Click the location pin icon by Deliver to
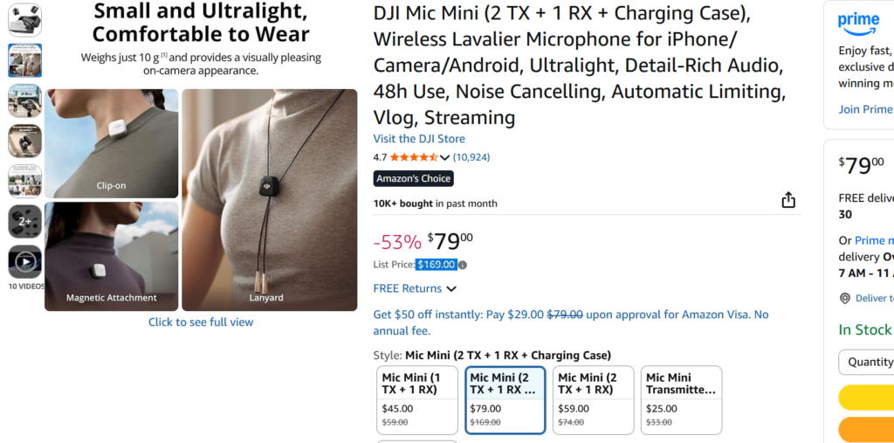This screenshot has height=443, width=894. coord(844,298)
